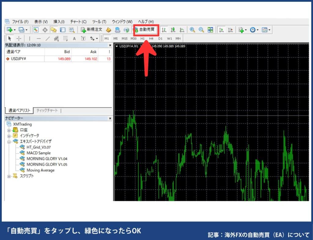The image size is (313, 240).
Task: Toggle chart auto scroll
Action: coord(221,30)
